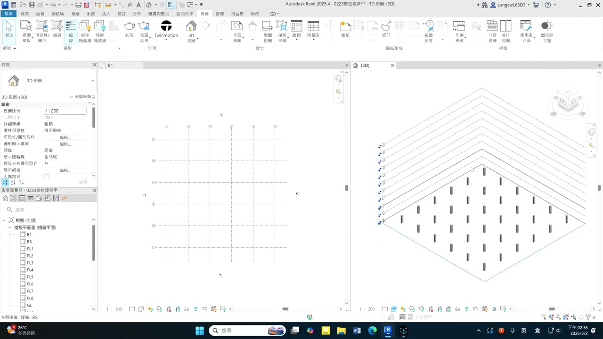This screenshot has height=339, width=603.
Task: Open Microsoft Edge from the taskbar
Action: 372,331
